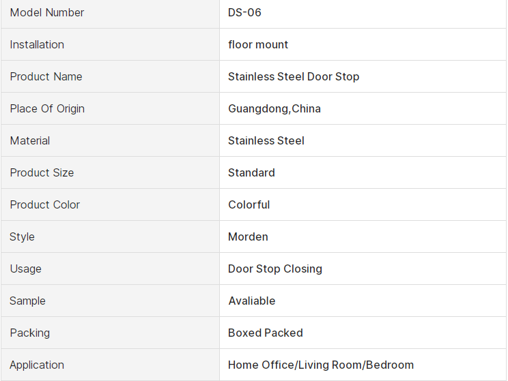508x381 pixels.
Task: Select the floor mount value
Action: pos(258,44)
